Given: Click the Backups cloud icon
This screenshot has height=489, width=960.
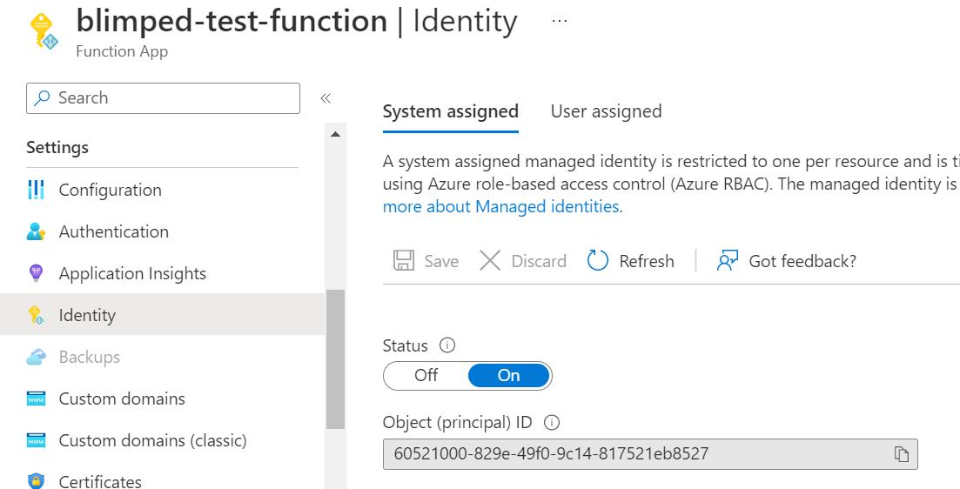Looking at the screenshot, I should pyautogui.click(x=37, y=357).
